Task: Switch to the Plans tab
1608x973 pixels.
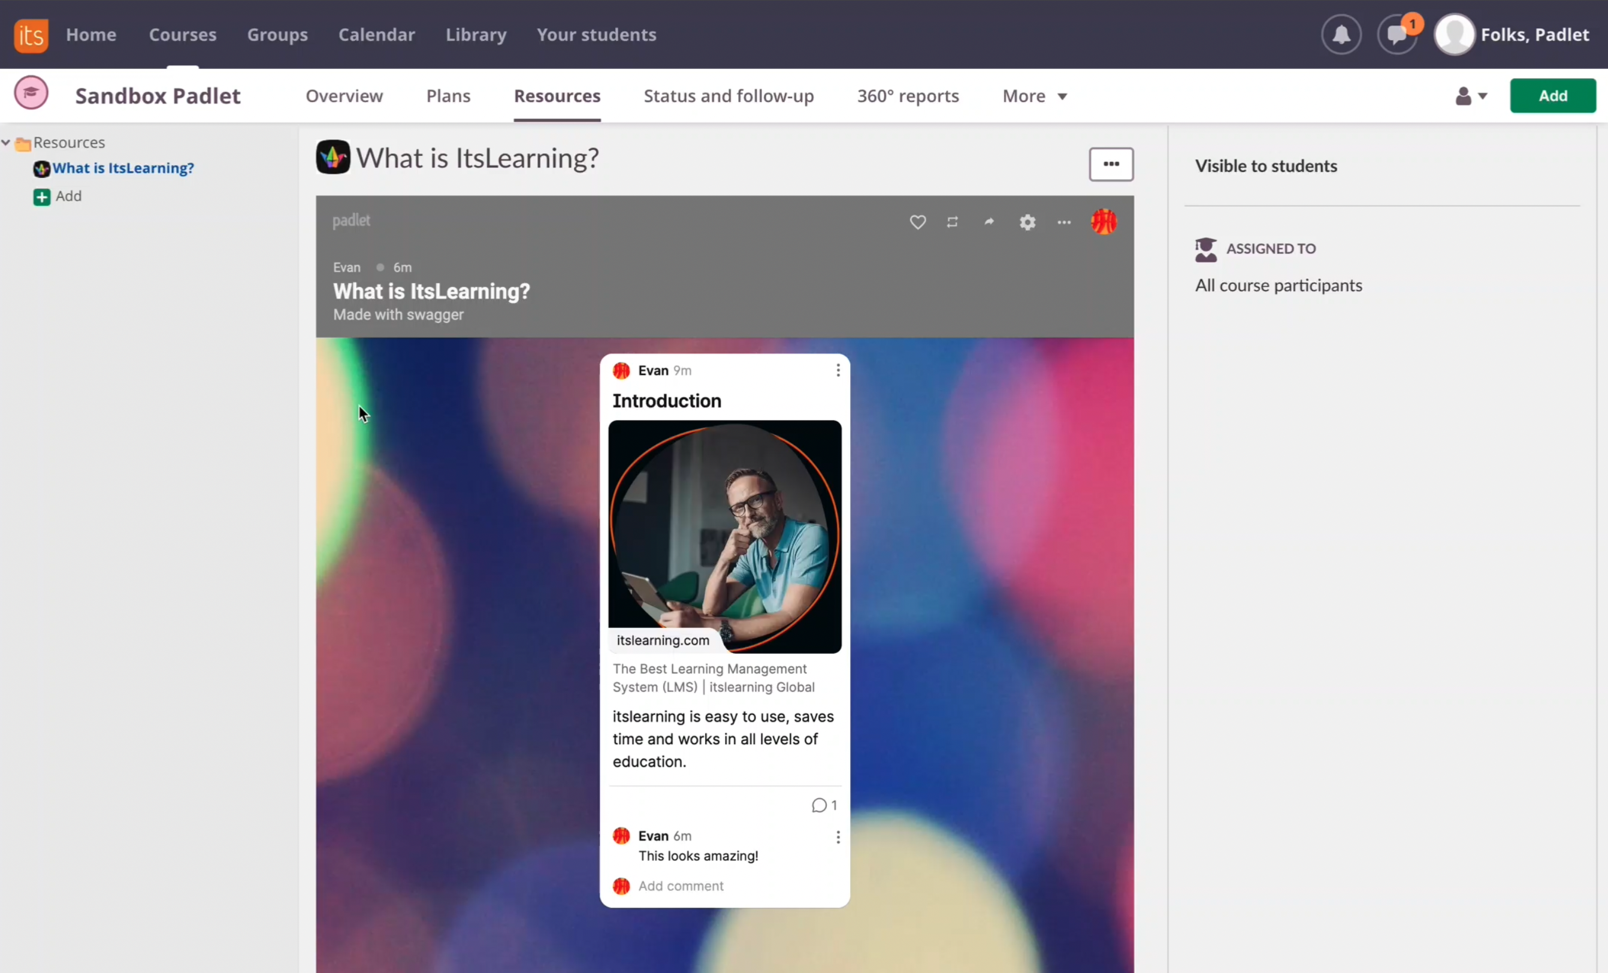Action: 448,96
